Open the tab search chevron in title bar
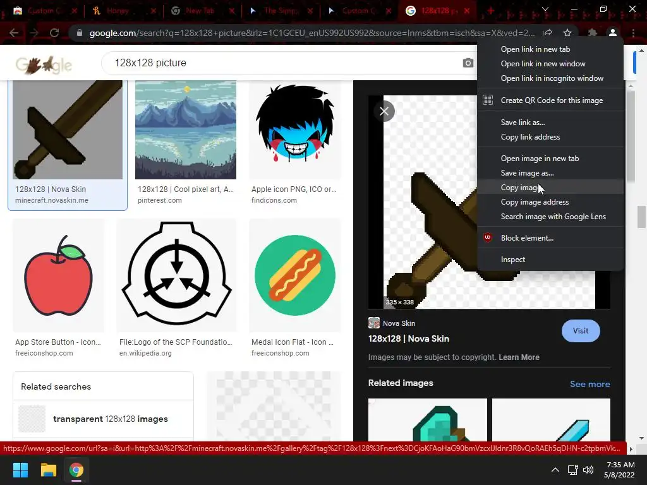647x485 pixels. [x=545, y=9]
